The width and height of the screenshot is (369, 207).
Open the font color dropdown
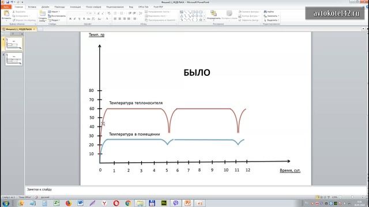coord(110,18)
